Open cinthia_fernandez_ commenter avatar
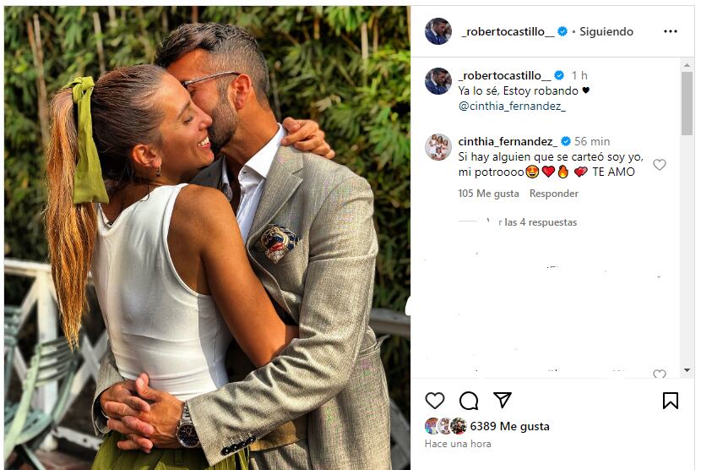Viewport: 701px width, 470px height. [x=437, y=147]
